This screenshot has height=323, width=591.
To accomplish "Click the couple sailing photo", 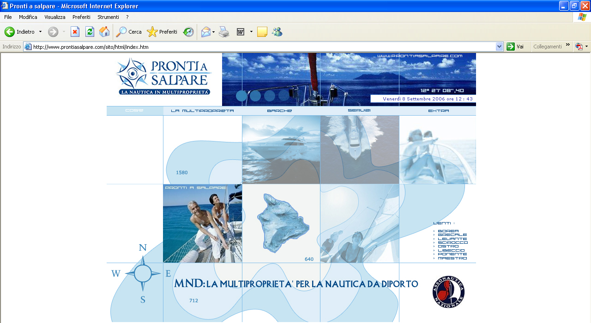I will click(x=202, y=223).
